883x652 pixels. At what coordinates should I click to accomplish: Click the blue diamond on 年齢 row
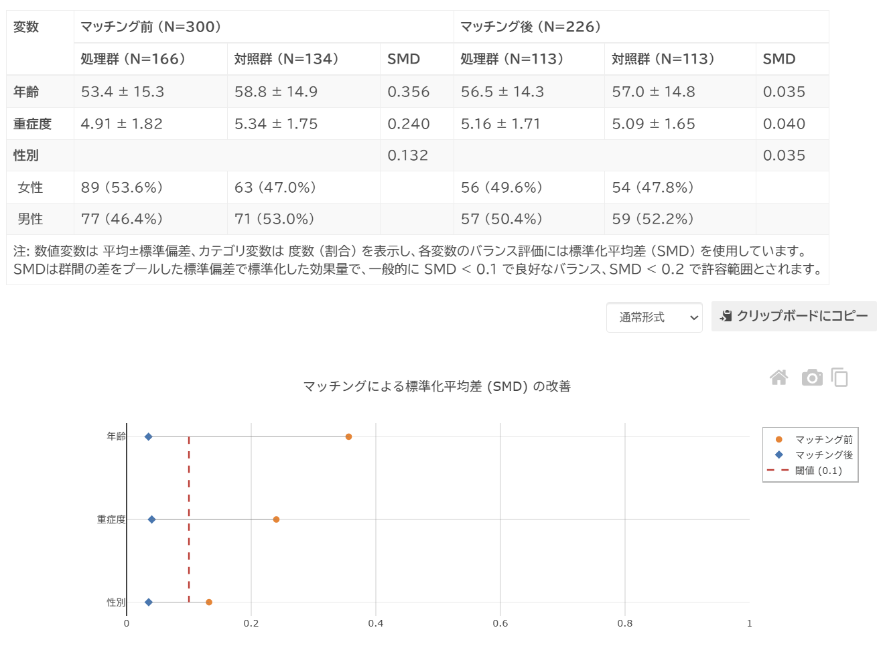[149, 437]
